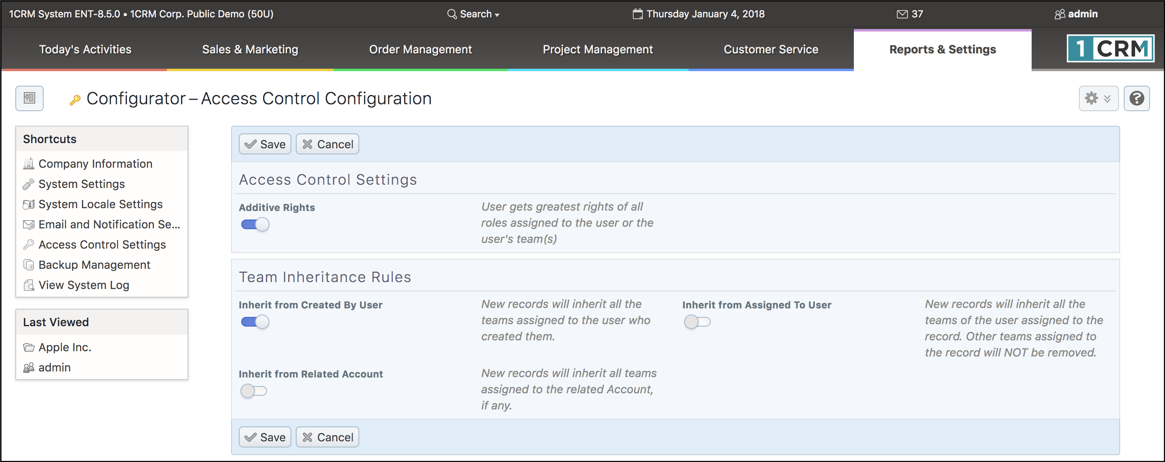This screenshot has width=1165, height=462.
Task: Expand the Search dropdown
Action: point(473,14)
